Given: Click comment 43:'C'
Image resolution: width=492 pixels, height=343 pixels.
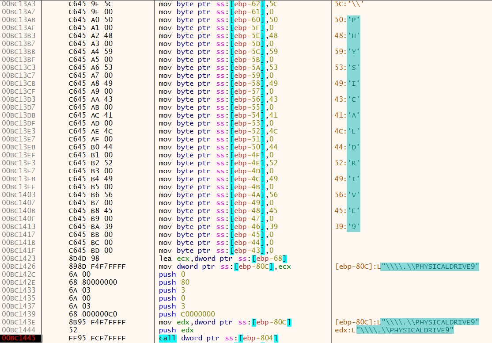Looking at the screenshot, I should click(347, 99).
